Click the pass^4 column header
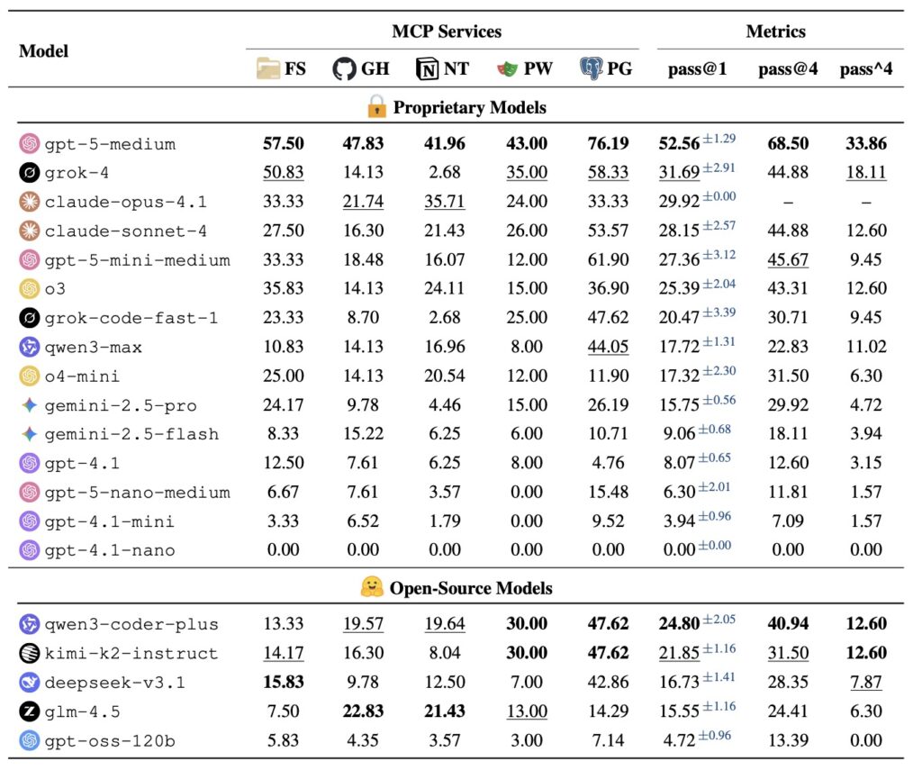 865,69
